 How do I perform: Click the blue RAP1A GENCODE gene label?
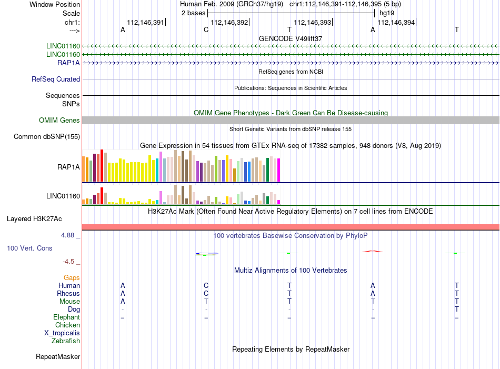68,63
